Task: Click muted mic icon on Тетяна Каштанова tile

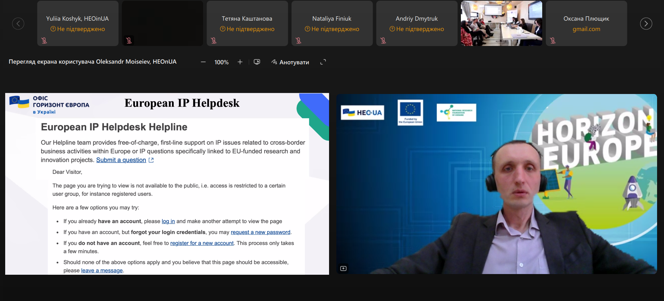Action: pyautogui.click(x=214, y=40)
